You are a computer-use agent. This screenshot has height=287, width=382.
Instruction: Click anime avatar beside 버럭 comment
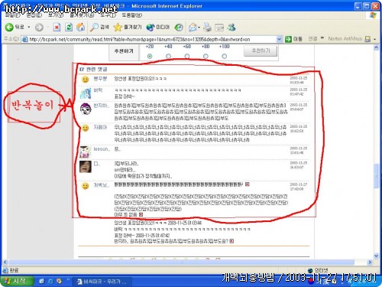coord(86,93)
